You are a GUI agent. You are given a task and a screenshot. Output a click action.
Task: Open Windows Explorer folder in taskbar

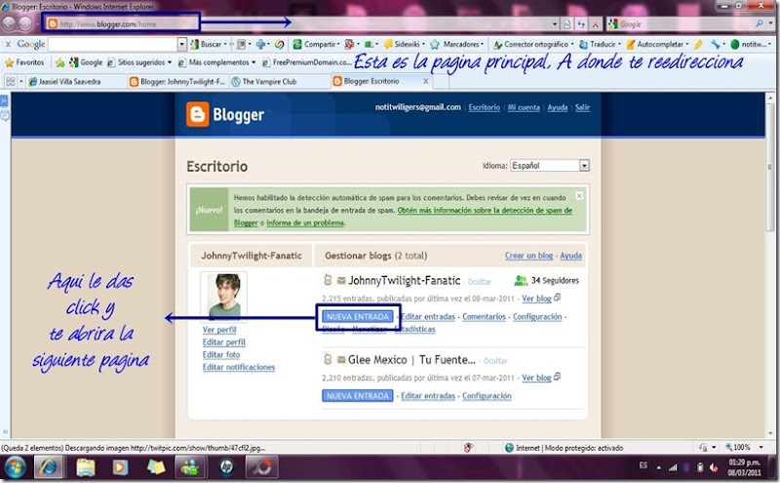86,467
